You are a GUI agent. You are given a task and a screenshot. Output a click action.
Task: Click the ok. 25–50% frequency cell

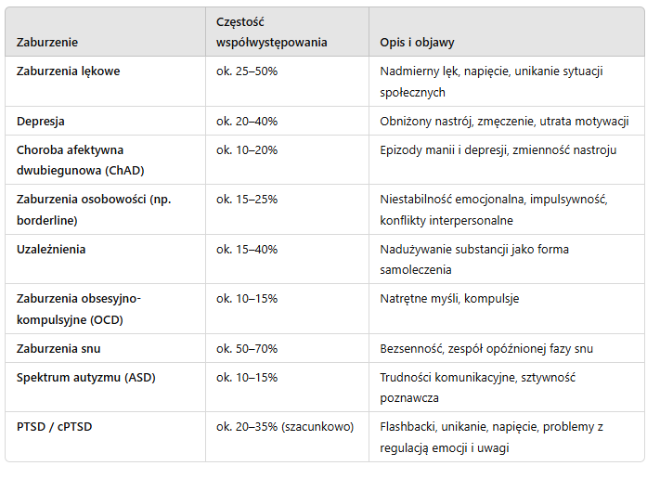pos(247,71)
